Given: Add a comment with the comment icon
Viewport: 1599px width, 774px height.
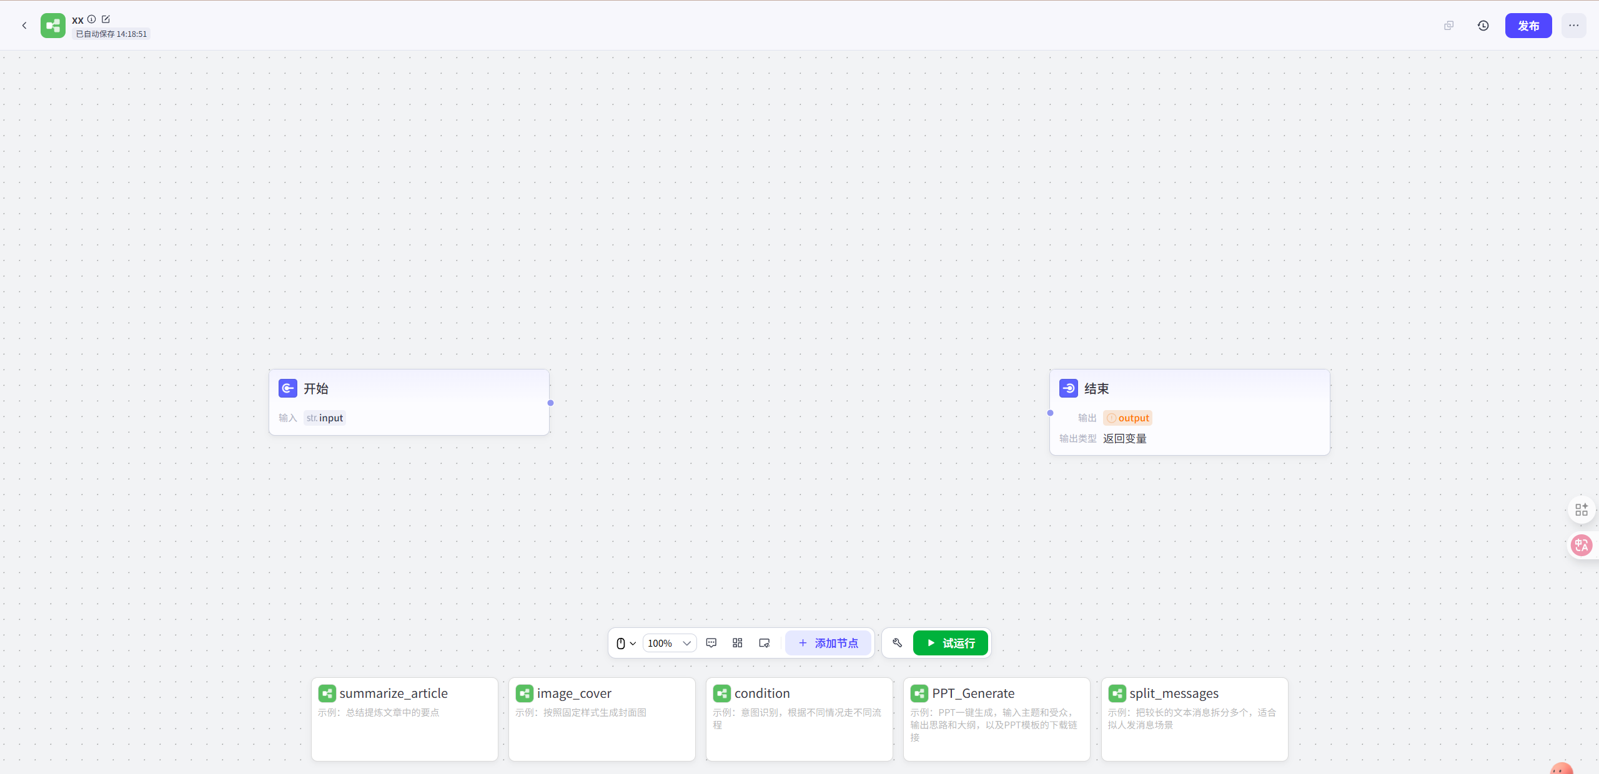Looking at the screenshot, I should coord(711,643).
